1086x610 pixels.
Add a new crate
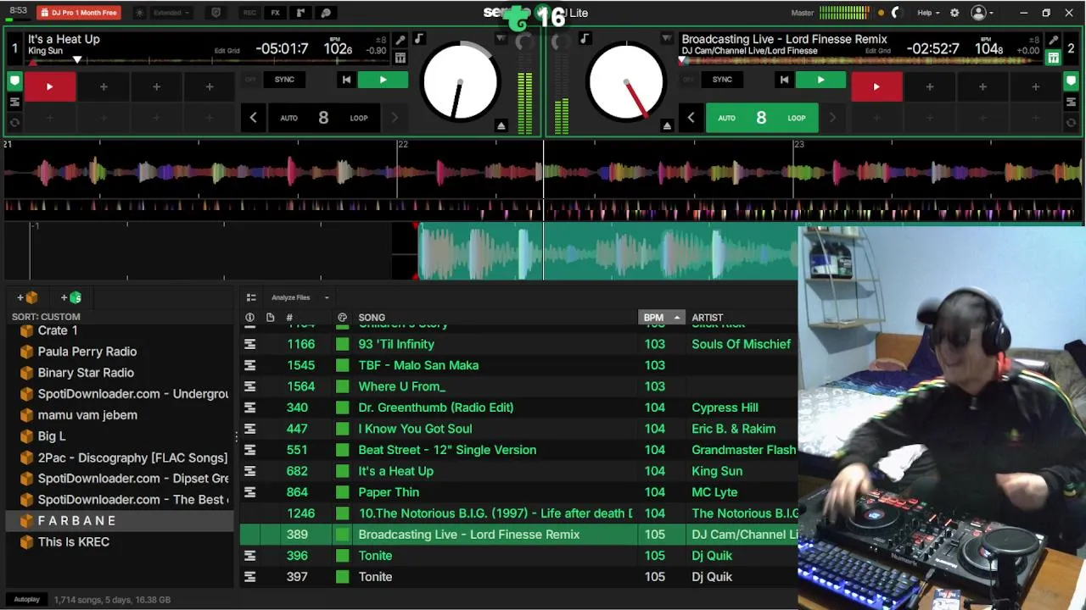click(x=28, y=297)
